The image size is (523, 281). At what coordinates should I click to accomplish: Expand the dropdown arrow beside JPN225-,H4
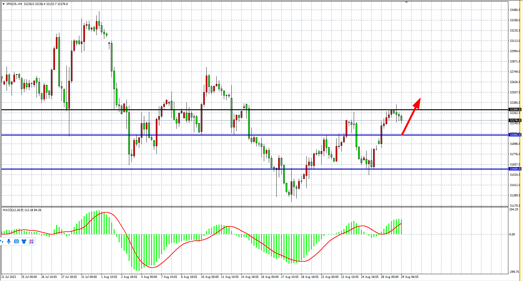click(x=3, y=4)
